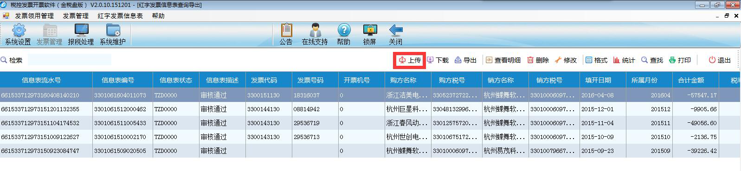
Task: Select row with 流水号 661533712973150923084747
Action: pyautogui.click(x=370, y=151)
